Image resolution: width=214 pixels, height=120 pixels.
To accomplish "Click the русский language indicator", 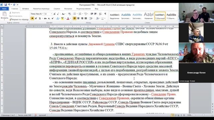I will [x=42, y=115].
